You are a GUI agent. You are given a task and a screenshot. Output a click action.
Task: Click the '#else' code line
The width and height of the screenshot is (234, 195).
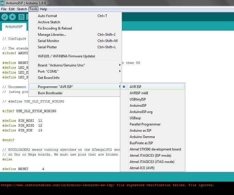(7, 159)
